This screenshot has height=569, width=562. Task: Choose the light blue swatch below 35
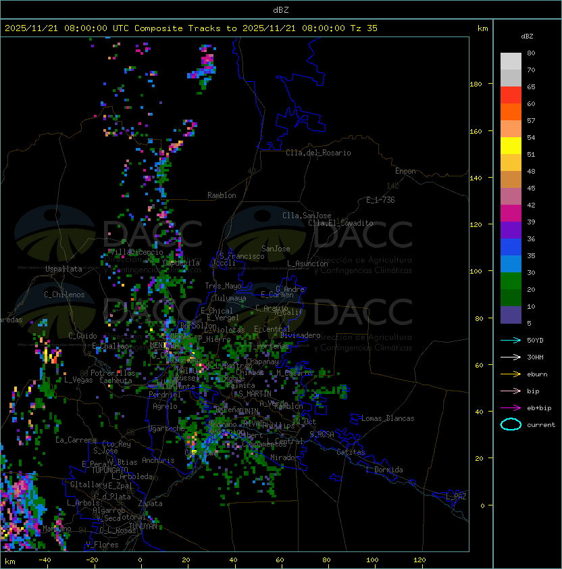point(511,264)
